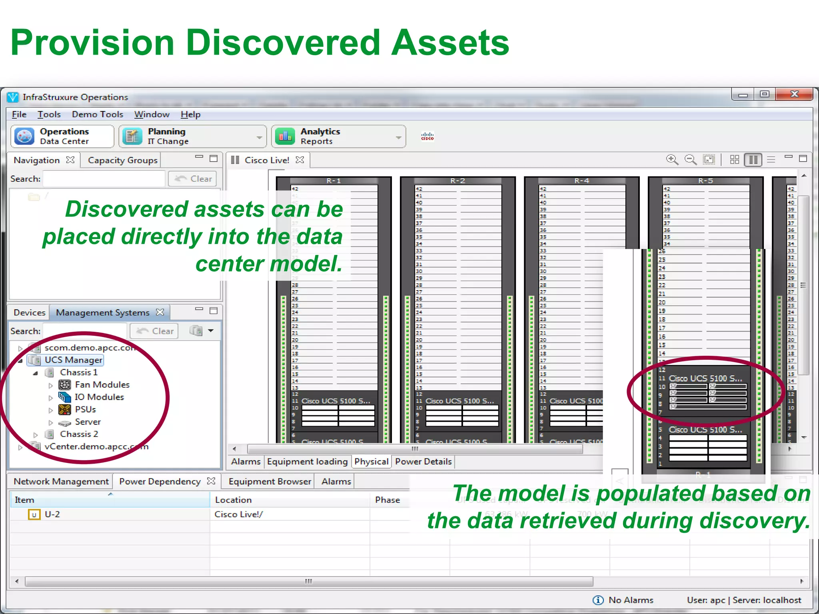819x614 pixels.
Task: Select the U-2 row item
Action: click(x=52, y=514)
